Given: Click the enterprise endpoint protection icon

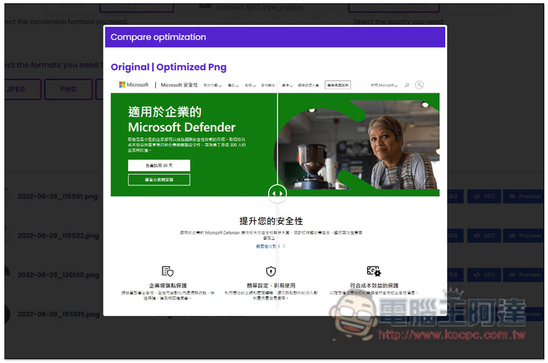Looking at the screenshot, I should (168, 271).
